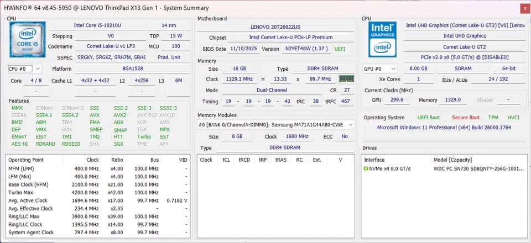Click the Intel Graphics GPU logo

click(x=382, y=39)
